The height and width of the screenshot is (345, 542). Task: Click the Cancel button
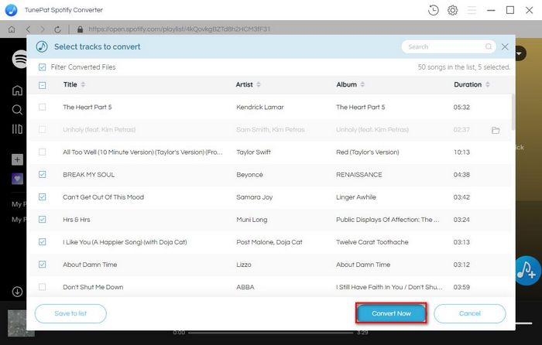coord(470,313)
